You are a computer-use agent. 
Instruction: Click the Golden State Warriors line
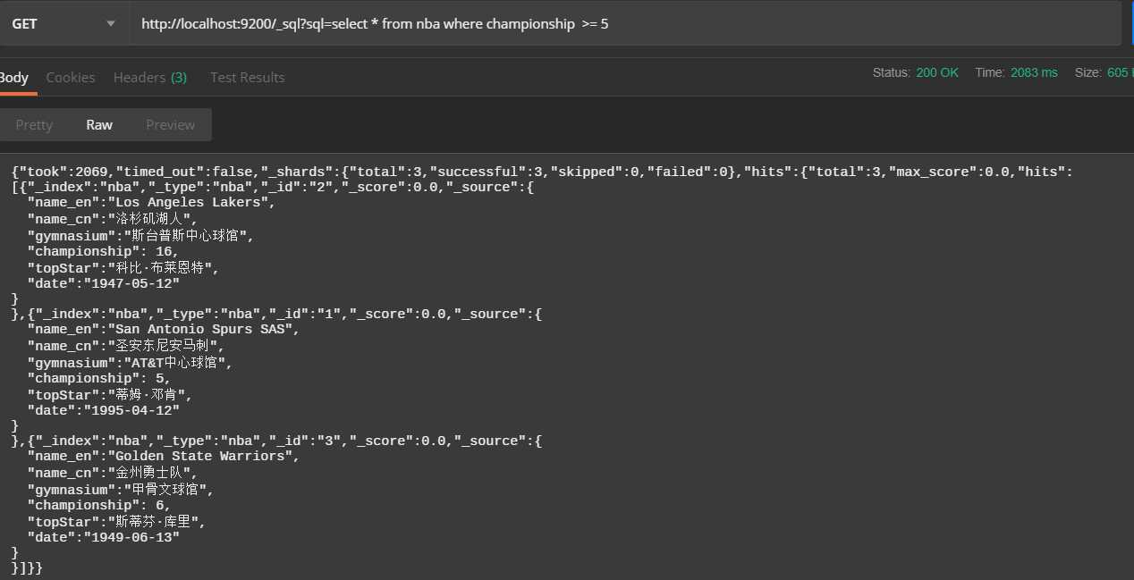tap(163, 456)
